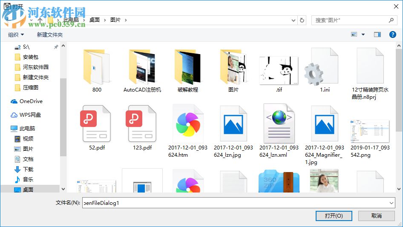
Task: Toggle the preview pane button
Action: pos(377,34)
